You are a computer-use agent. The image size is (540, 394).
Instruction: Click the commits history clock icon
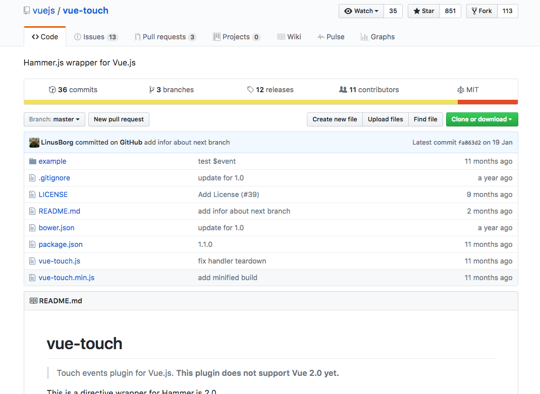(x=52, y=90)
